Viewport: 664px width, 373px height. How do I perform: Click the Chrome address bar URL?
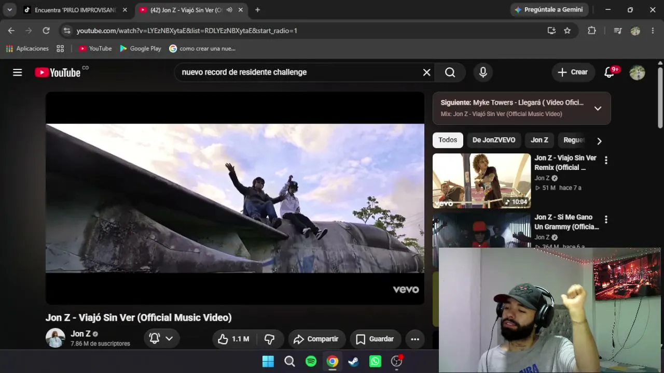(x=187, y=31)
